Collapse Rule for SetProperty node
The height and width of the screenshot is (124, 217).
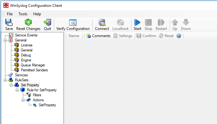click(x=17, y=90)
